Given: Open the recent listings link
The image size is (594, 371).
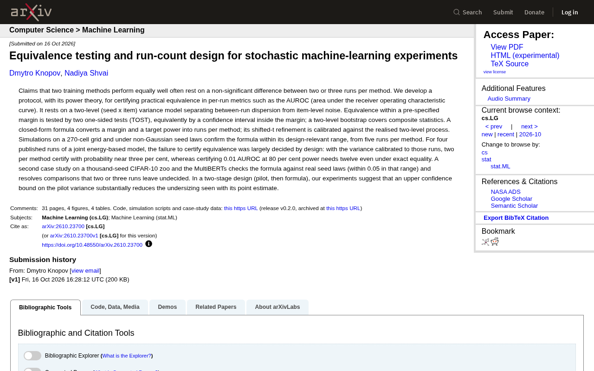Looking at the screenshot, I should [506, 134].
